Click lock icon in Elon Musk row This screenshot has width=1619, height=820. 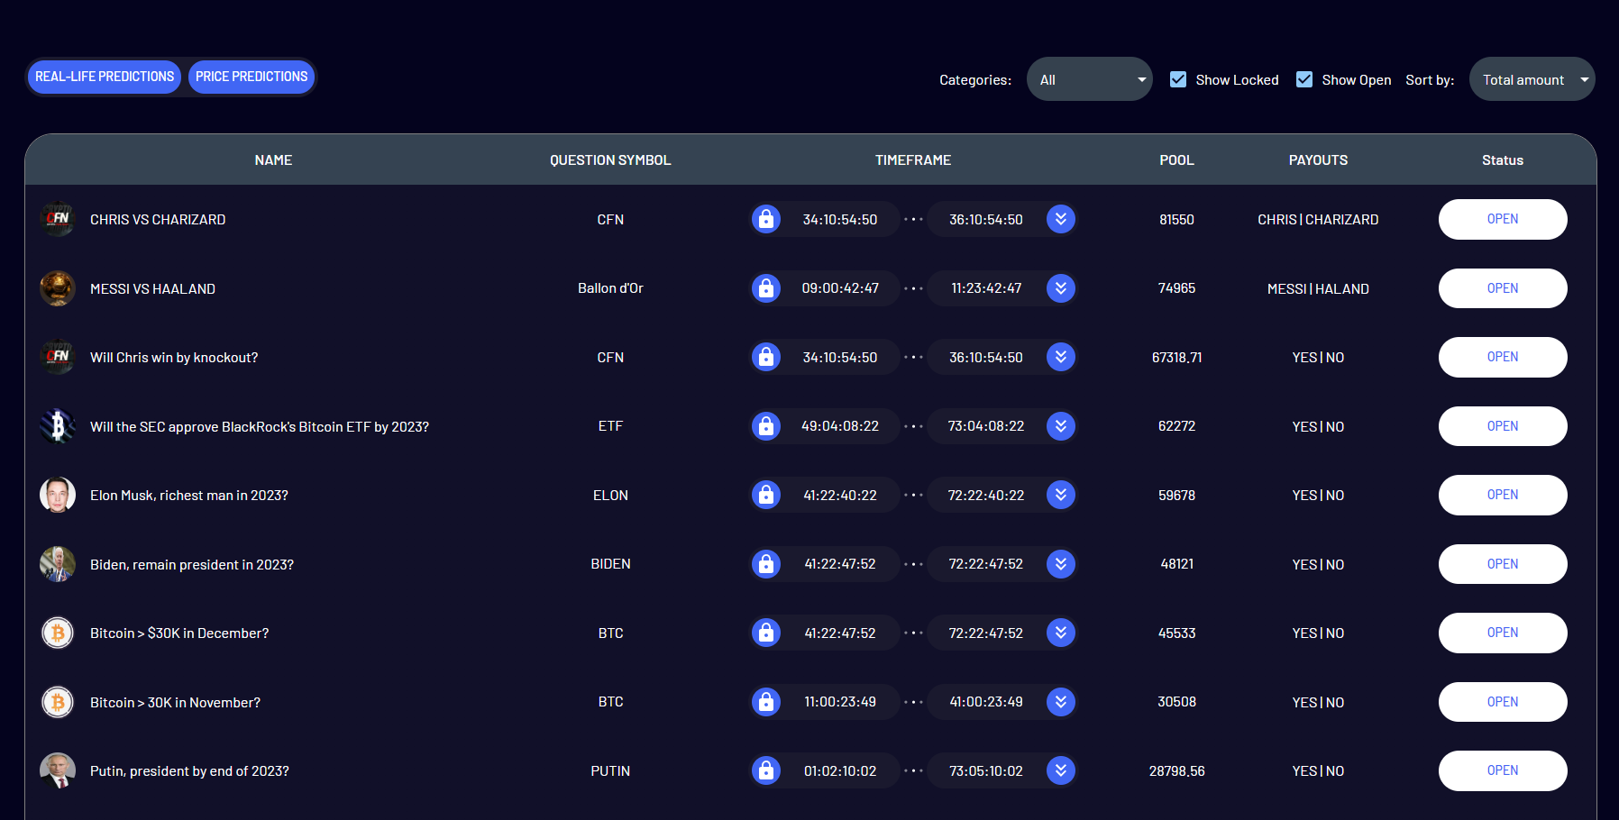coord(766,495)
